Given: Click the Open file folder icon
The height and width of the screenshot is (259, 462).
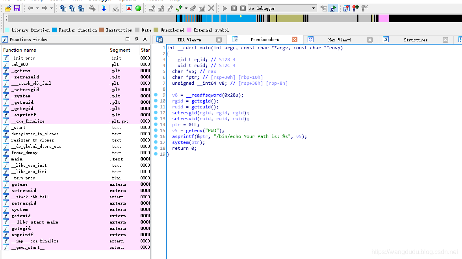Looking at the screenshot, I should tap(7, 8).
